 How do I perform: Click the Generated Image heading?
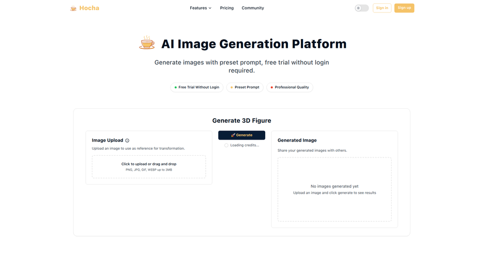click(x=297, y=140)
